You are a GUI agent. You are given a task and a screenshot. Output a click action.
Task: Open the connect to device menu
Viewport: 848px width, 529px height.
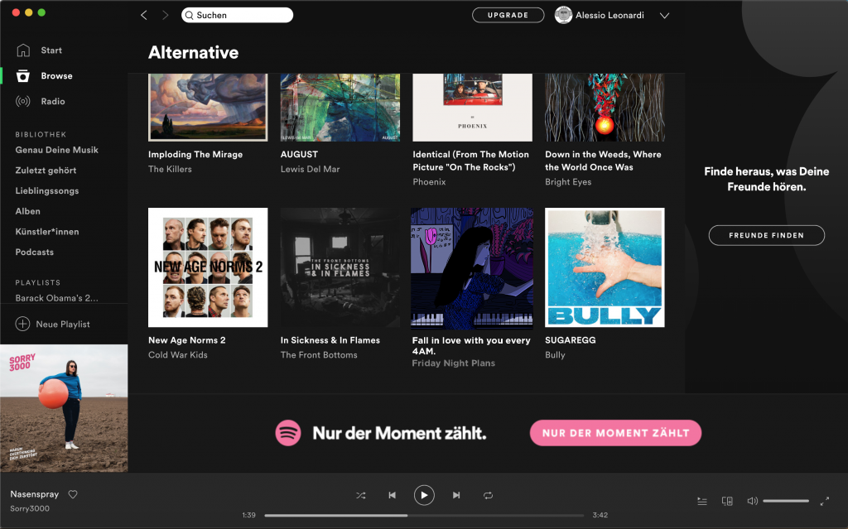point(727,501)
